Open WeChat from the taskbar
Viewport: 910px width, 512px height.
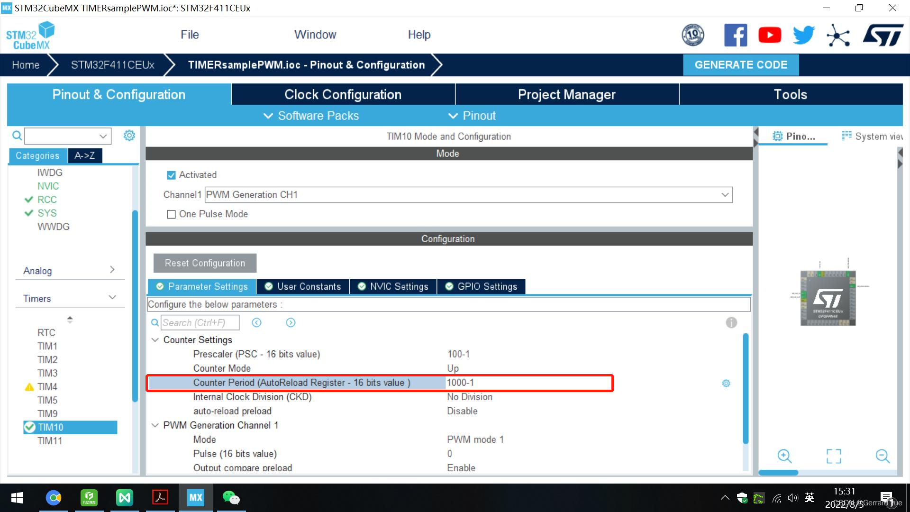[x=231, y=498]
